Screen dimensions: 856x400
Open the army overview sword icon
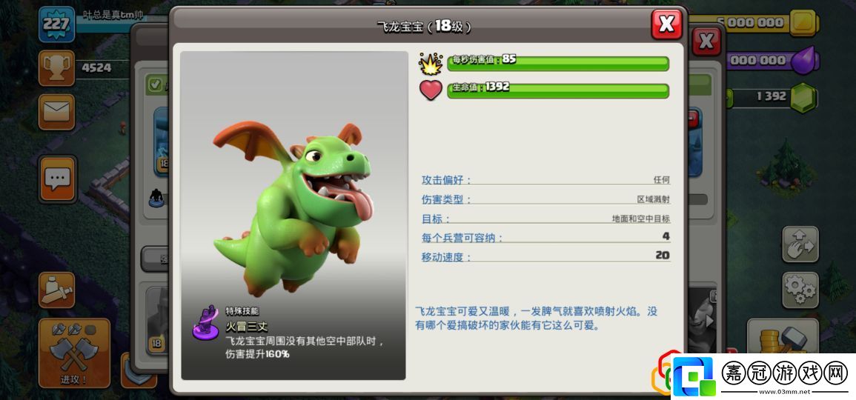click(57, 290)
